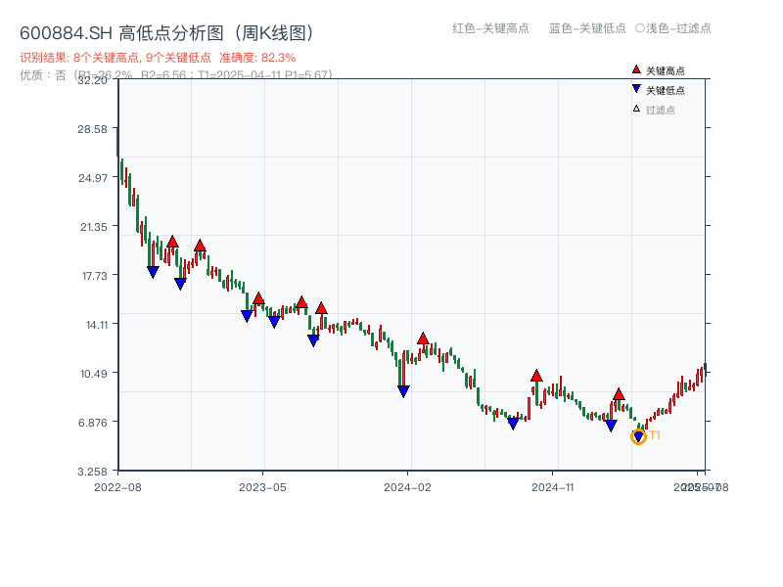783x587 pixels.
Task: Toggle 关键高点 series via legend label
Action: (x=666, y=70)
